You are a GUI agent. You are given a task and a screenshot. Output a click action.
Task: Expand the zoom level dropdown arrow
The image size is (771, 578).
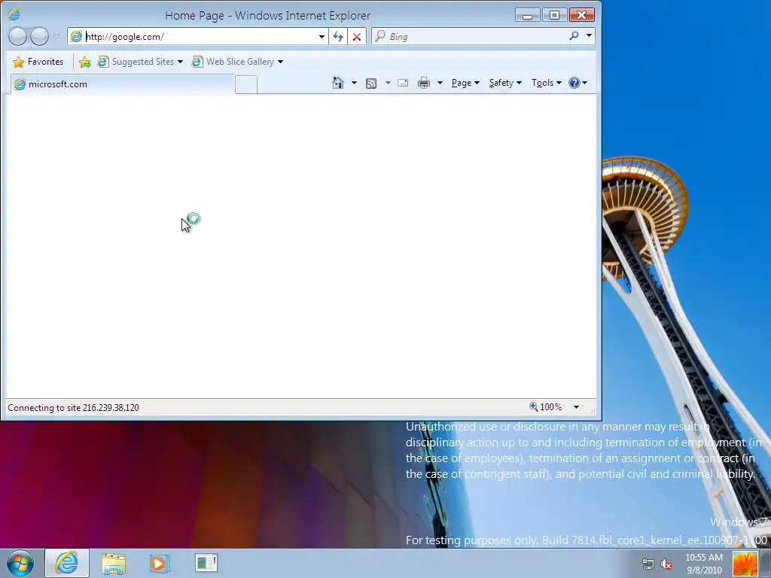point(576,407)
